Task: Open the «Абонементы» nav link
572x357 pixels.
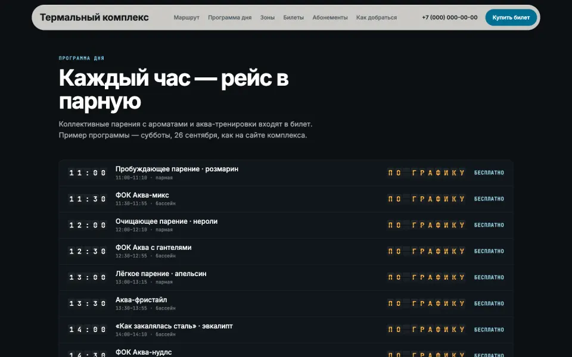Action: (330, 17)
